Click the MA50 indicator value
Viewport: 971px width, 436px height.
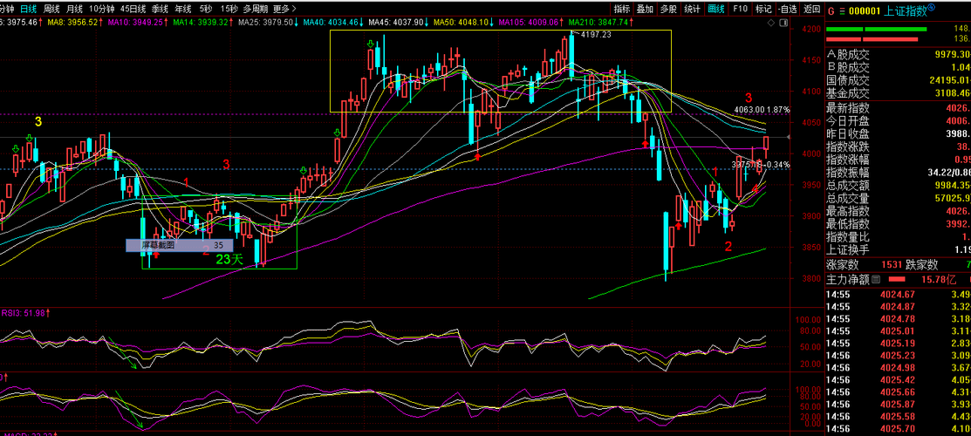pyautogui.click(x=462, y=23)
